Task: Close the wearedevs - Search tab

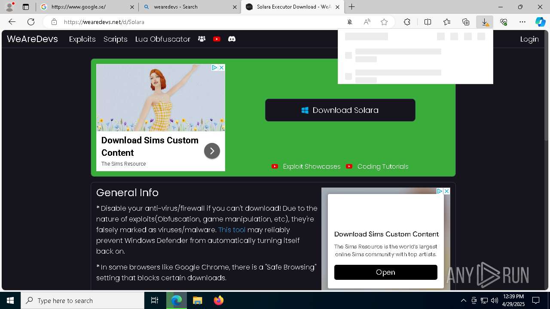Action: [235, 7]
